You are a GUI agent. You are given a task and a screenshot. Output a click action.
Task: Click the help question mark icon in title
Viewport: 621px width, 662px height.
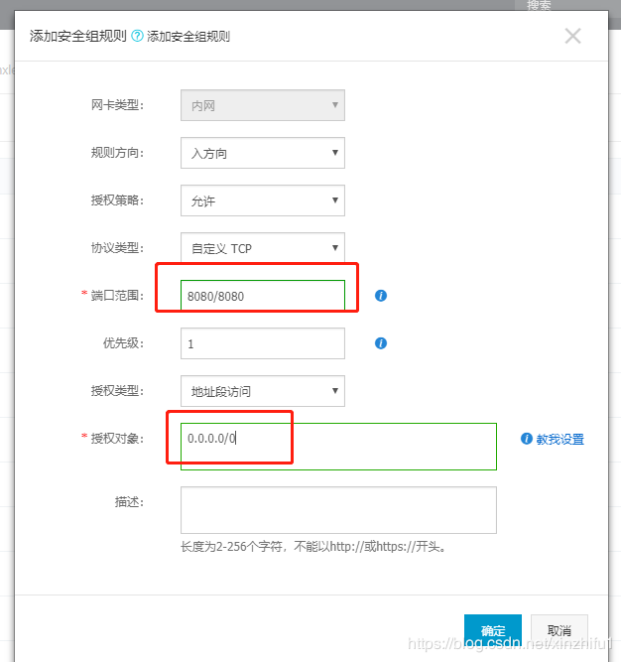pyautogui.click(x=137, y=36)
